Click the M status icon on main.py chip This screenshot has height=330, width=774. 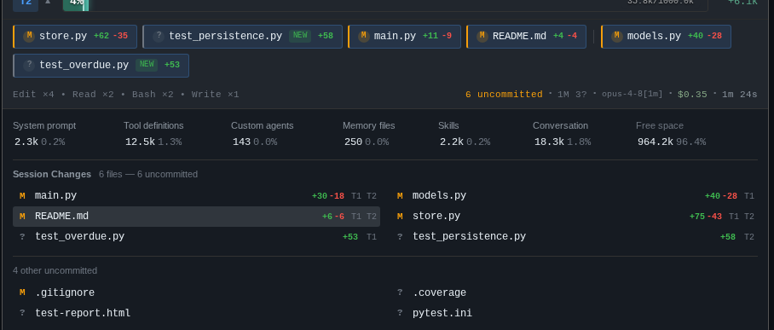364,36
